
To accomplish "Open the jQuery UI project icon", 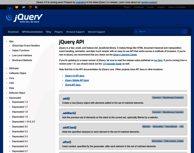I will 17,7.
